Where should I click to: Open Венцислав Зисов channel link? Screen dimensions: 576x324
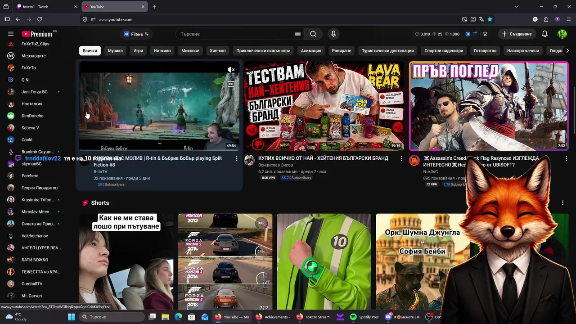pyautogui.click(x=275, y=165)
